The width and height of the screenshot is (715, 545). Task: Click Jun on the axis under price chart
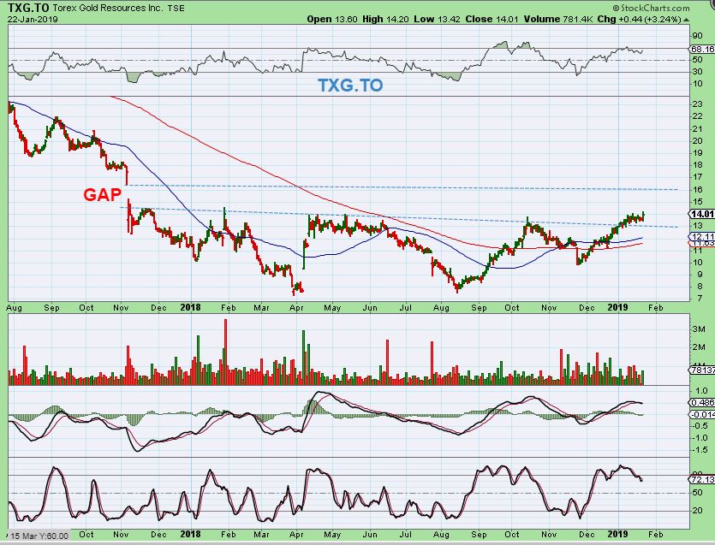point(370,308)
